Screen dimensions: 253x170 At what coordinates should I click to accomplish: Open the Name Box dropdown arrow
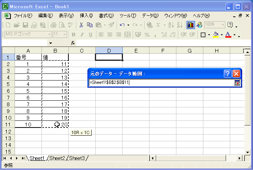(x=51, y=43)
